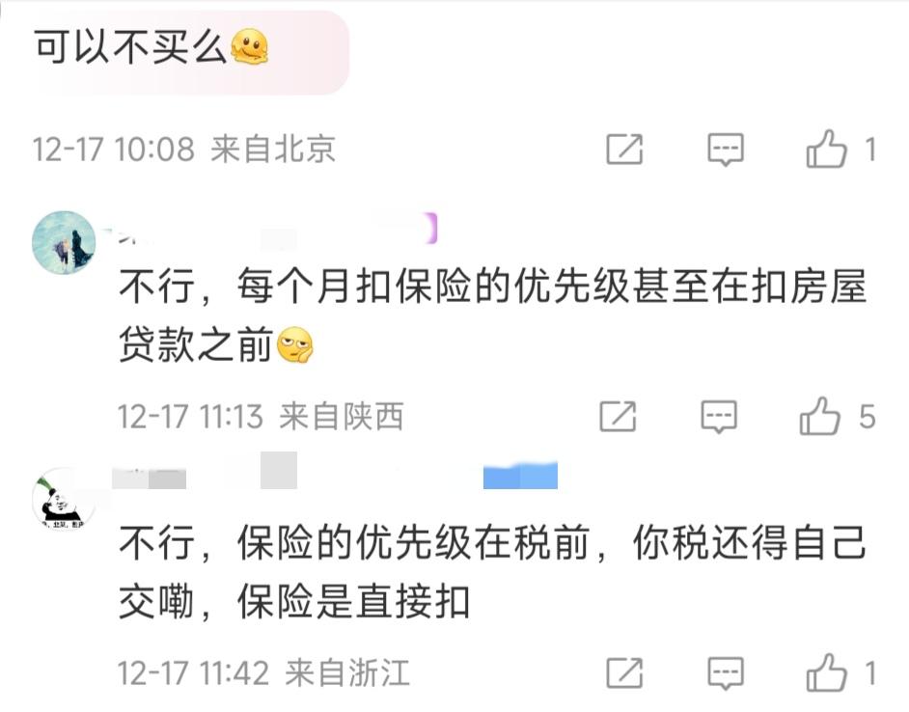Repost the Shaanxi comment about insurance priority
The width and height of the screenshot is (909, 712).
click(x=618, y=417)
